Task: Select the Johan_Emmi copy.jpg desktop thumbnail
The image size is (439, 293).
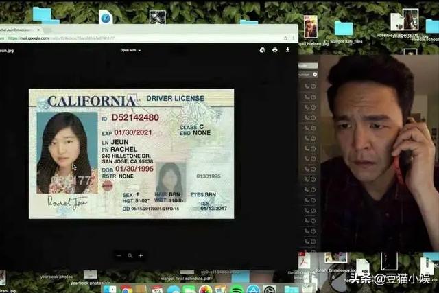Action: pos(335,257)
